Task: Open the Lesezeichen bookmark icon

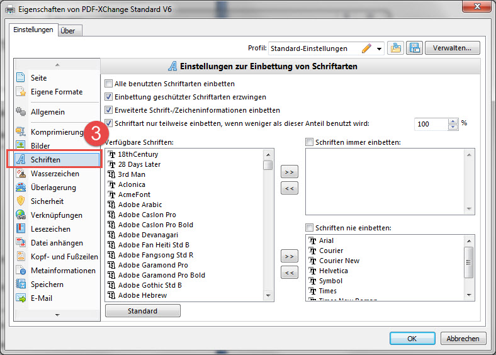Action: click(21, 228)
